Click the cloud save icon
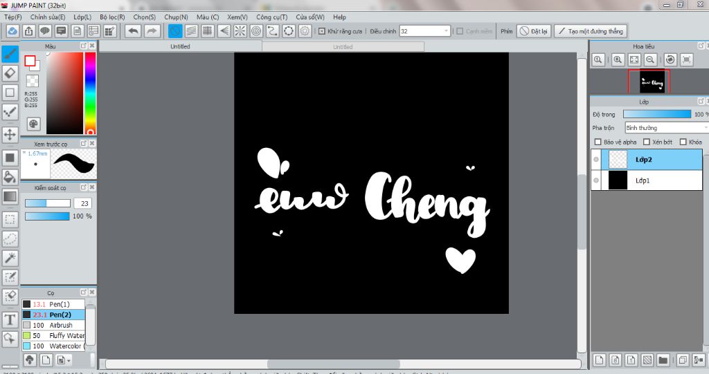The height and width of the screenshot is (374, 709). pos(12,31)
